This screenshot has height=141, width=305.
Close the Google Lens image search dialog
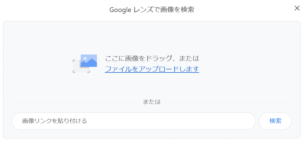[x=297, y=8]
